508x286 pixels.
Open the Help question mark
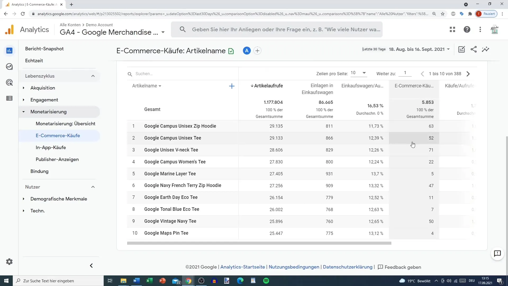pyautogui.click(x=467, y=29)
